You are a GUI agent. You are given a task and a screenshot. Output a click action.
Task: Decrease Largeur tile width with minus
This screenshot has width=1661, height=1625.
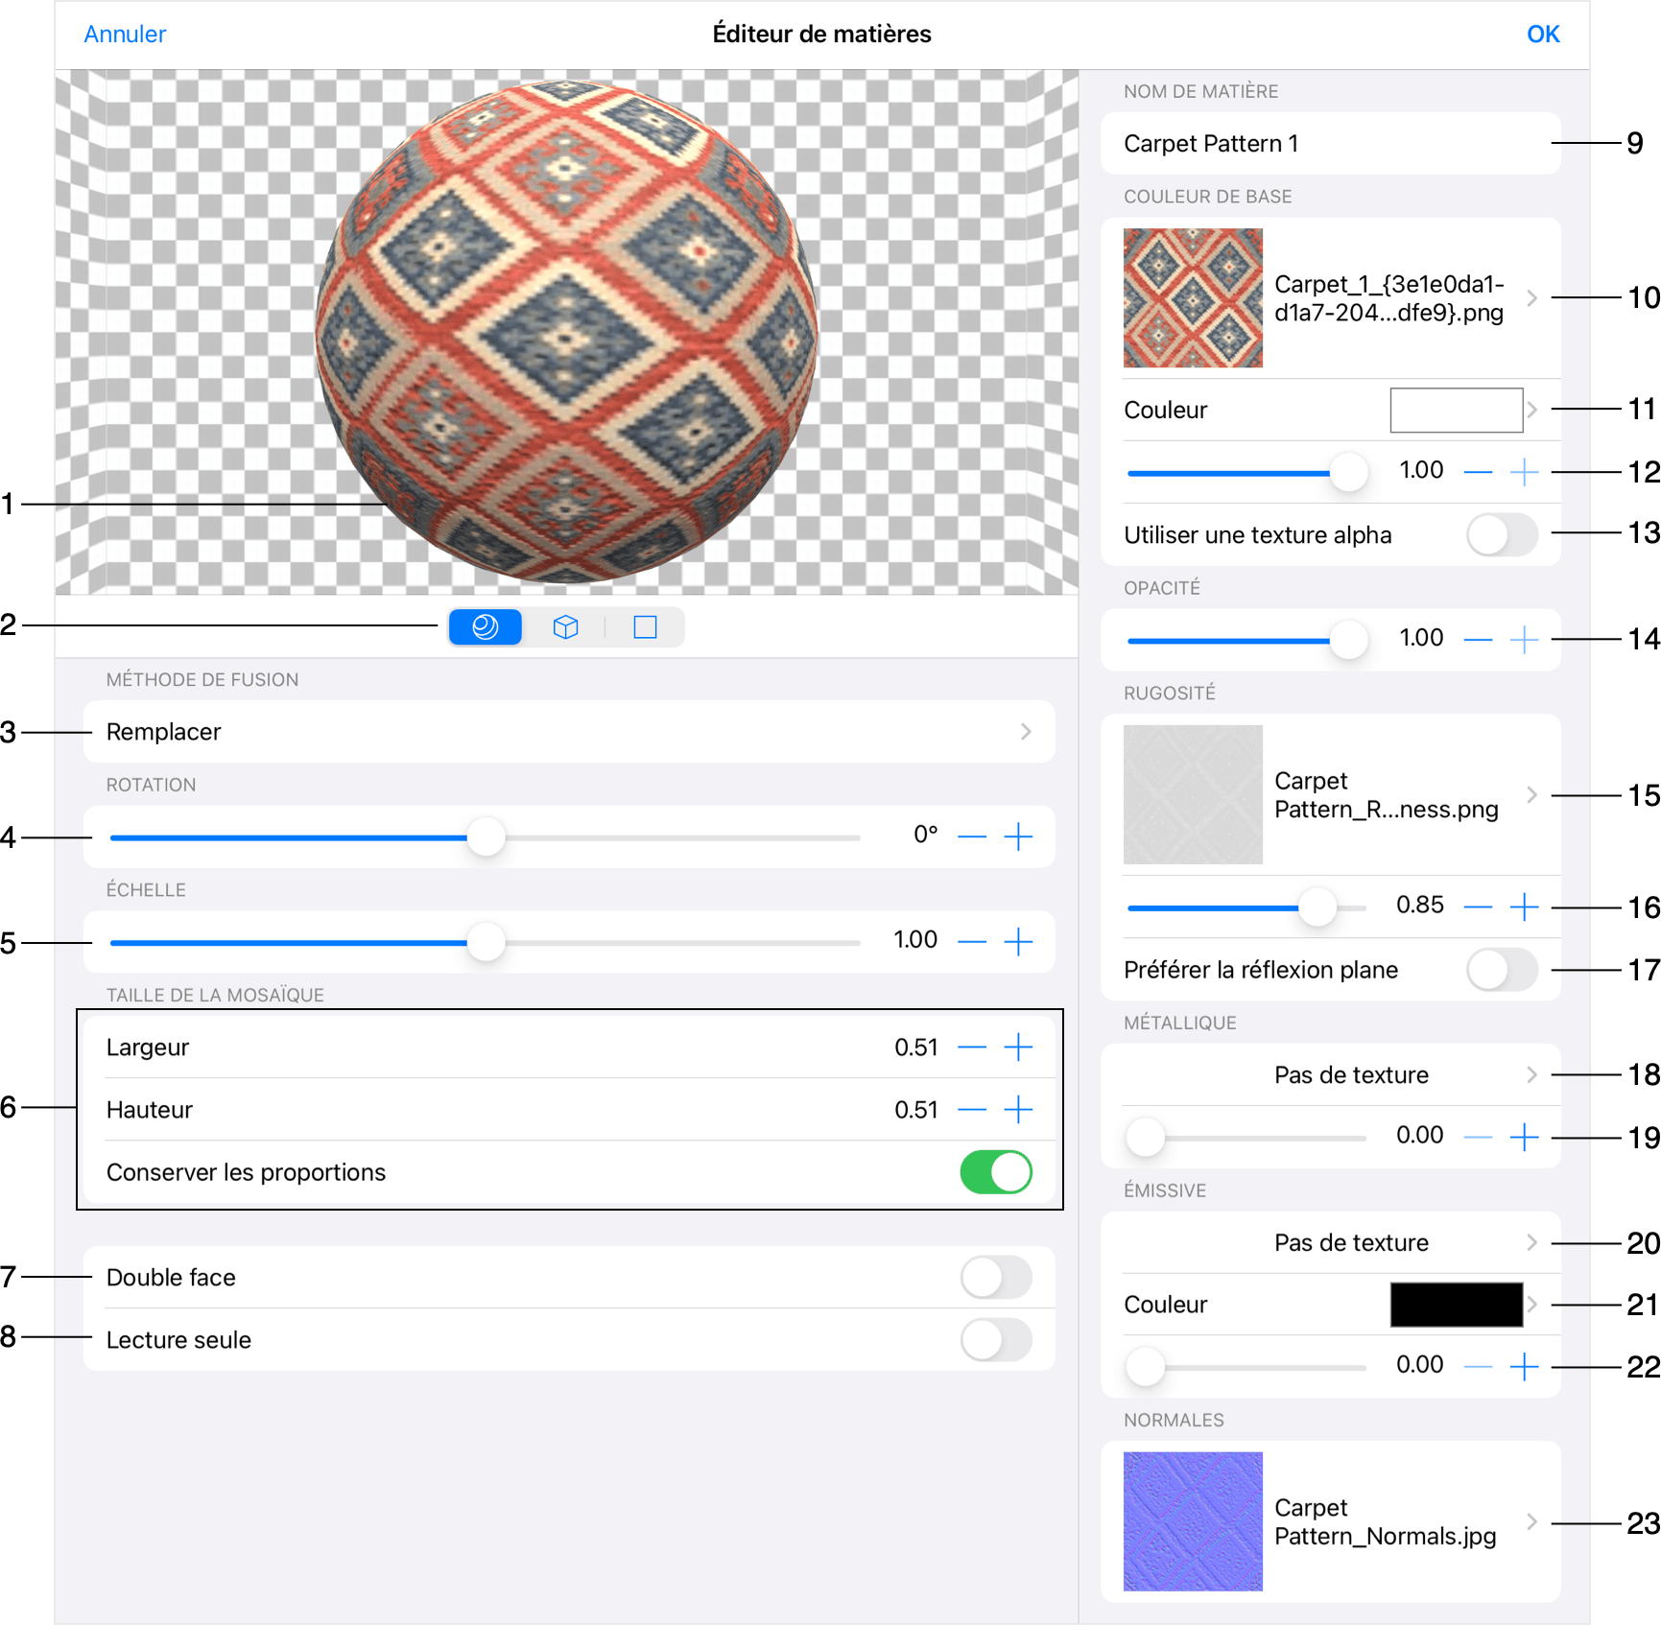coord(972,1048)
